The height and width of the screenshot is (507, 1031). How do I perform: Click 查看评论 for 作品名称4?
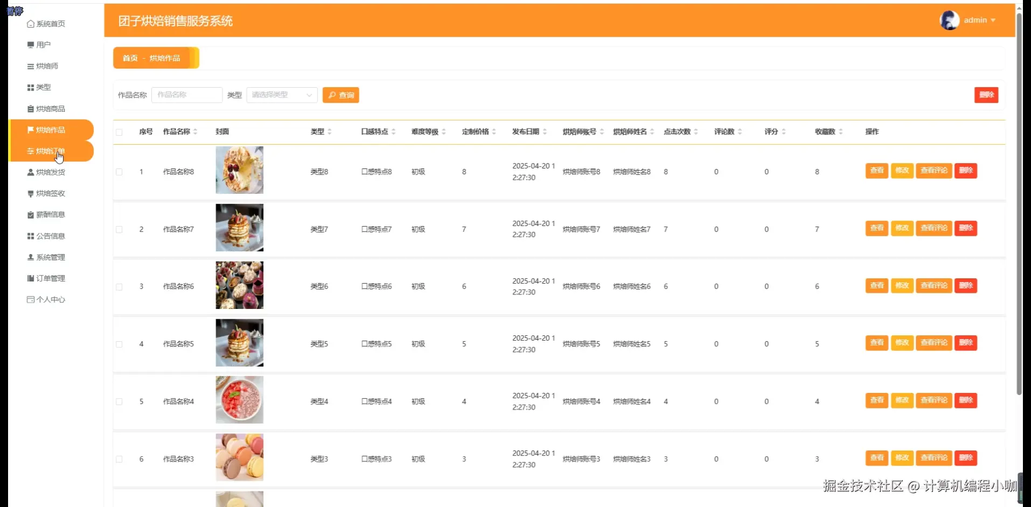click(x=934, y=400)
